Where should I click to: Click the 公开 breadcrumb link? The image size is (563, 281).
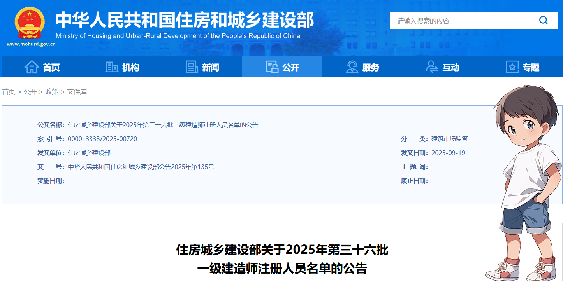pos(30,92)
